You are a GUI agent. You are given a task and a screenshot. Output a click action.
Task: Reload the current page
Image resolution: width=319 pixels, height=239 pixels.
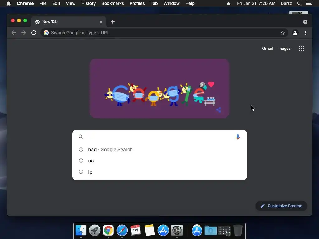[34, 33]
